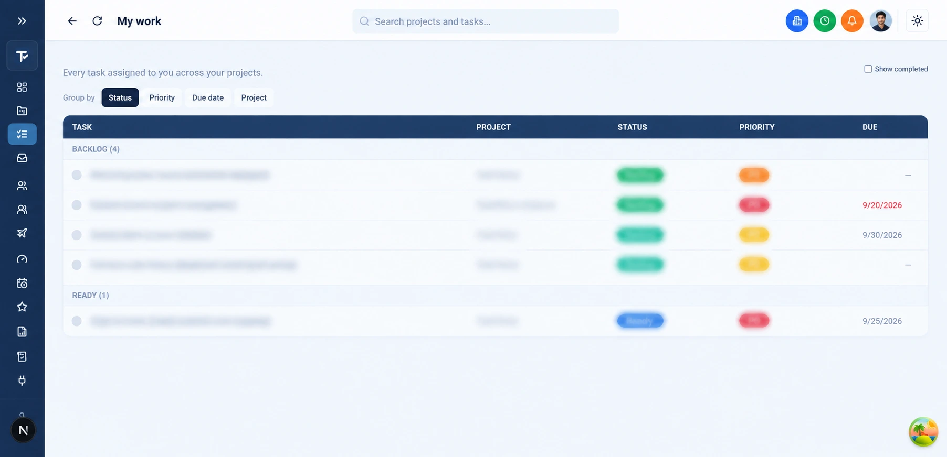Expand the sidebar with double chevron
The height and width of the screenshot is (457, 947).
tap(22, 21)
